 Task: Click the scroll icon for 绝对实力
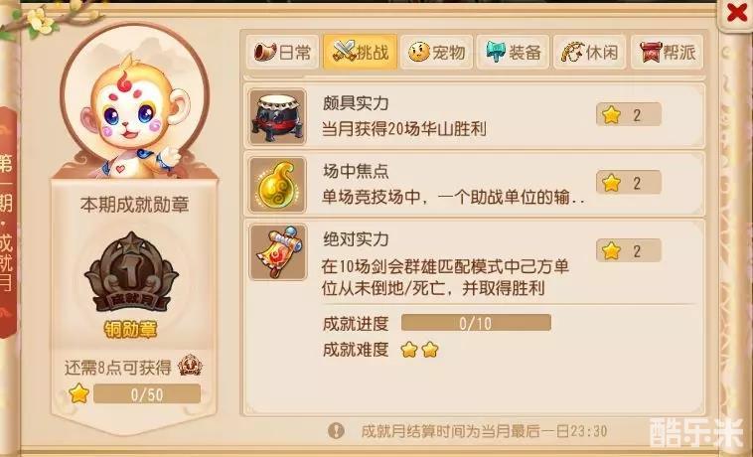(x=277, y=252)
